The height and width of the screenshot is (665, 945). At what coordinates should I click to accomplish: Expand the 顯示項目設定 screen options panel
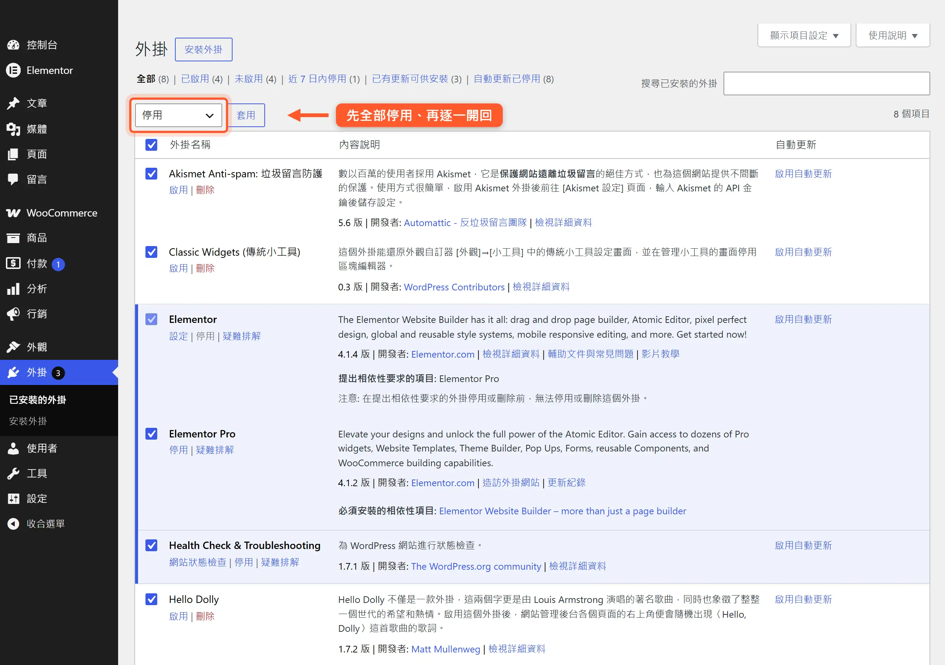click(804, 35)
